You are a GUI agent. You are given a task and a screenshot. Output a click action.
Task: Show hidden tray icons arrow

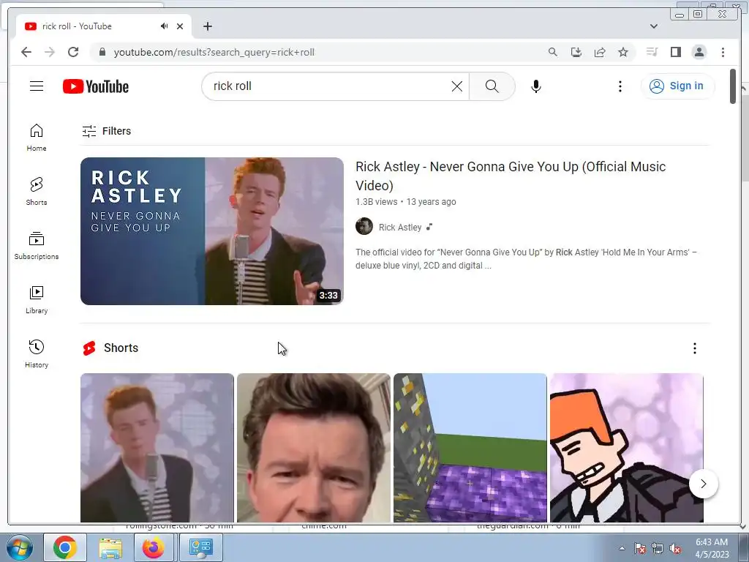pos(622,548)
